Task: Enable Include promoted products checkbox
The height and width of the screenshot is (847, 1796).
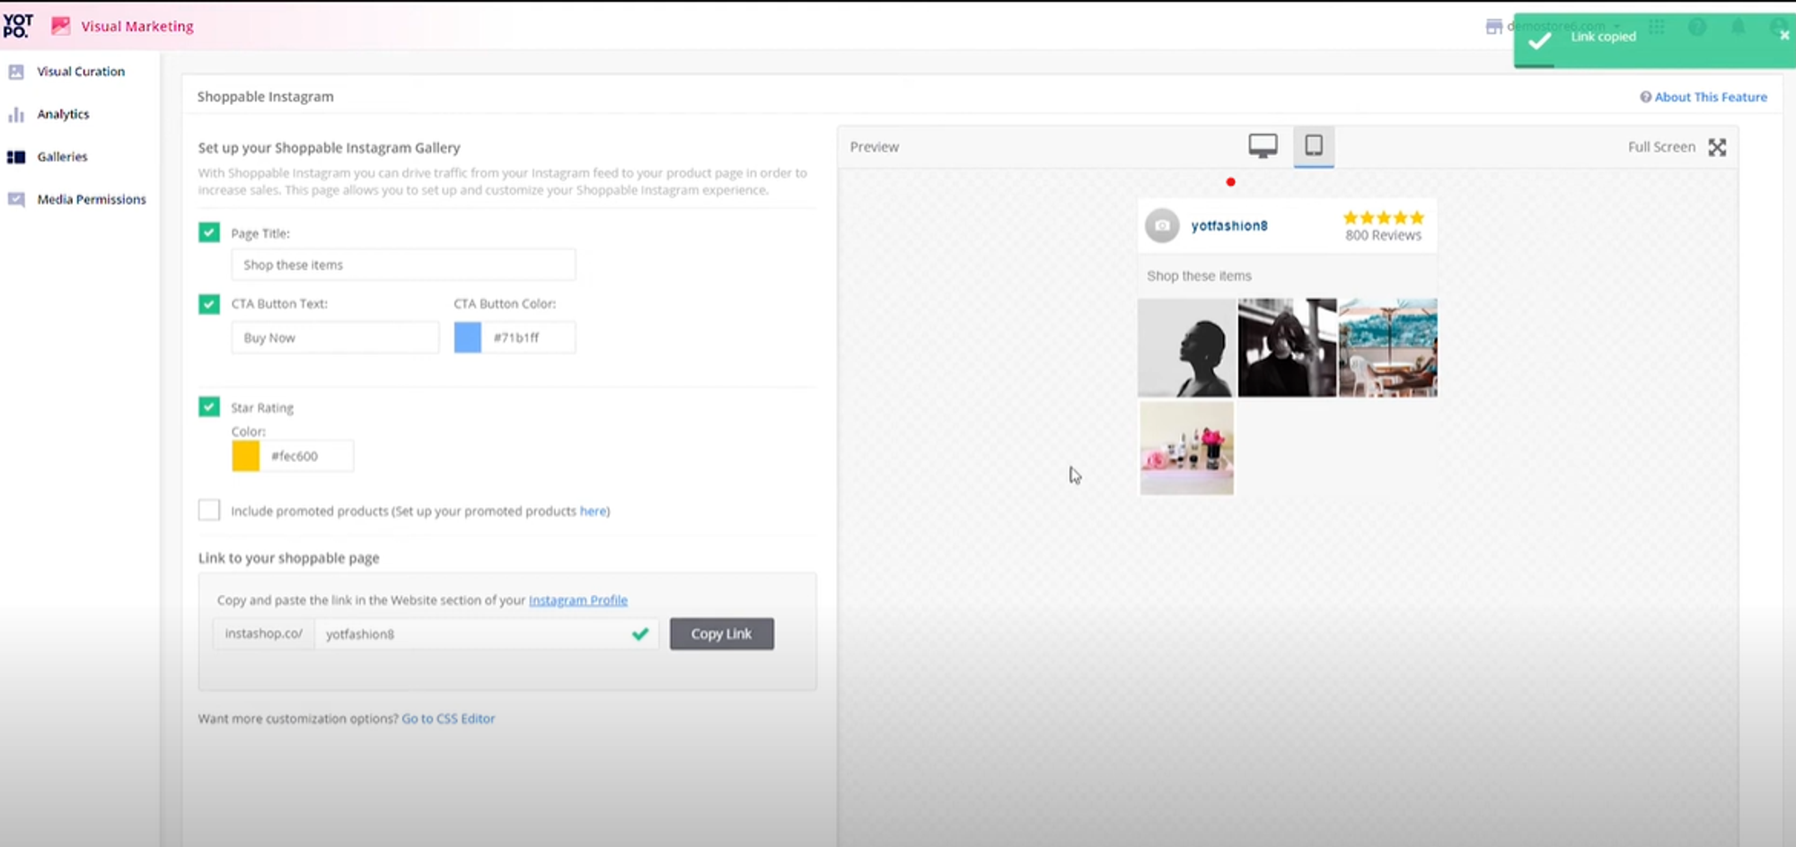Action: click(209, 511)
